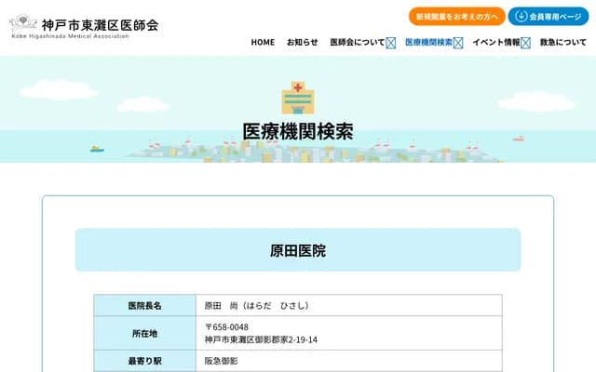The height and width of the screenshot is (372, 596).
Task: Click the 医師会について navigation text
Action: [x=357, y=43]
